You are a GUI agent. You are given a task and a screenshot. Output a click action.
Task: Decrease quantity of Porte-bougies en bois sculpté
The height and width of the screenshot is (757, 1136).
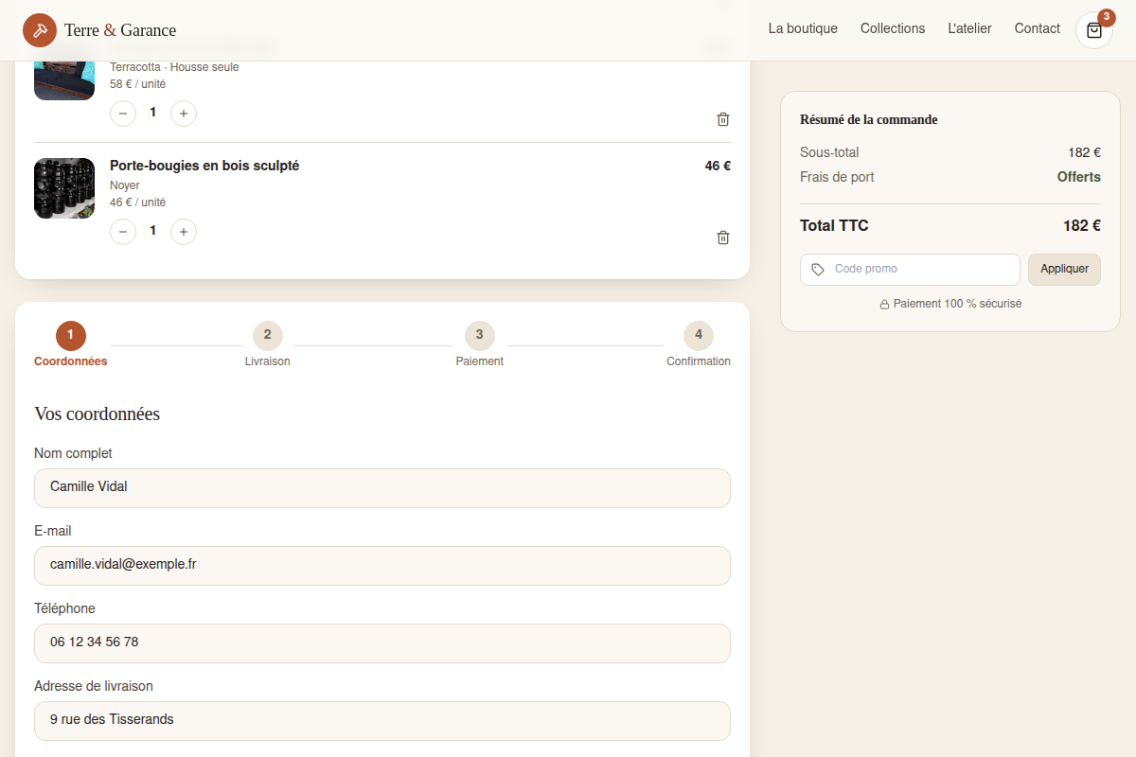tap(123, 232)
